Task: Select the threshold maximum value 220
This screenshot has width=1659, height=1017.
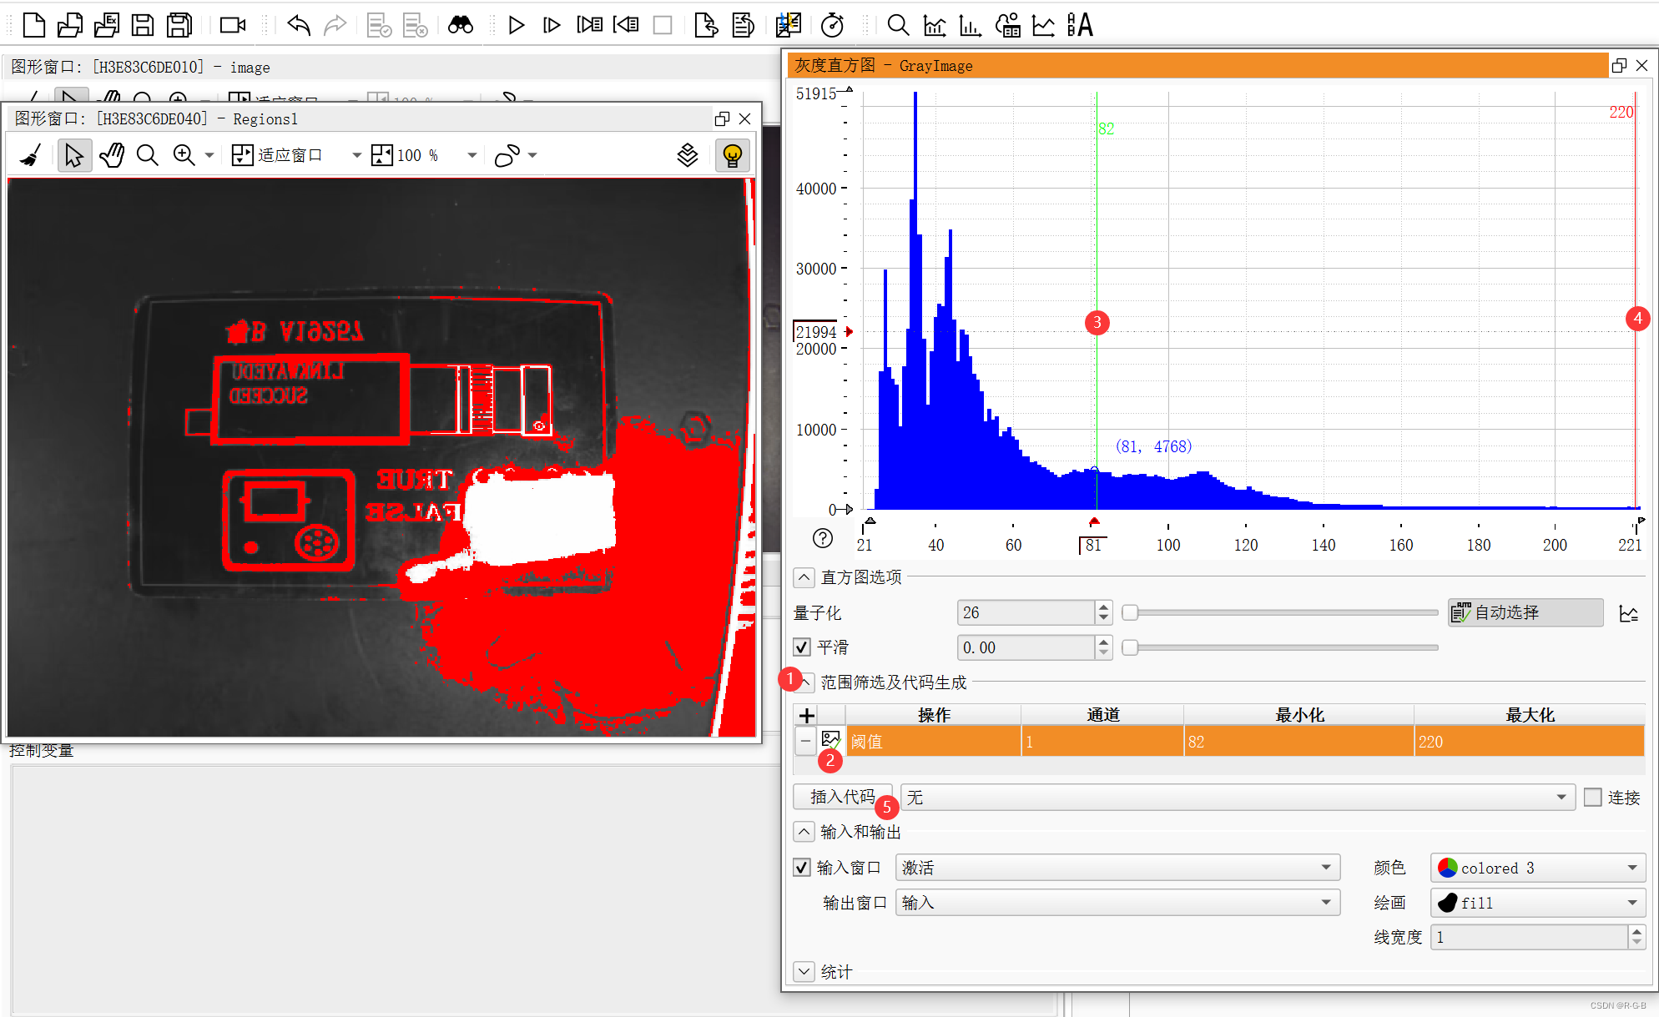Action: pyautogui.click(x=1529, y=742)
